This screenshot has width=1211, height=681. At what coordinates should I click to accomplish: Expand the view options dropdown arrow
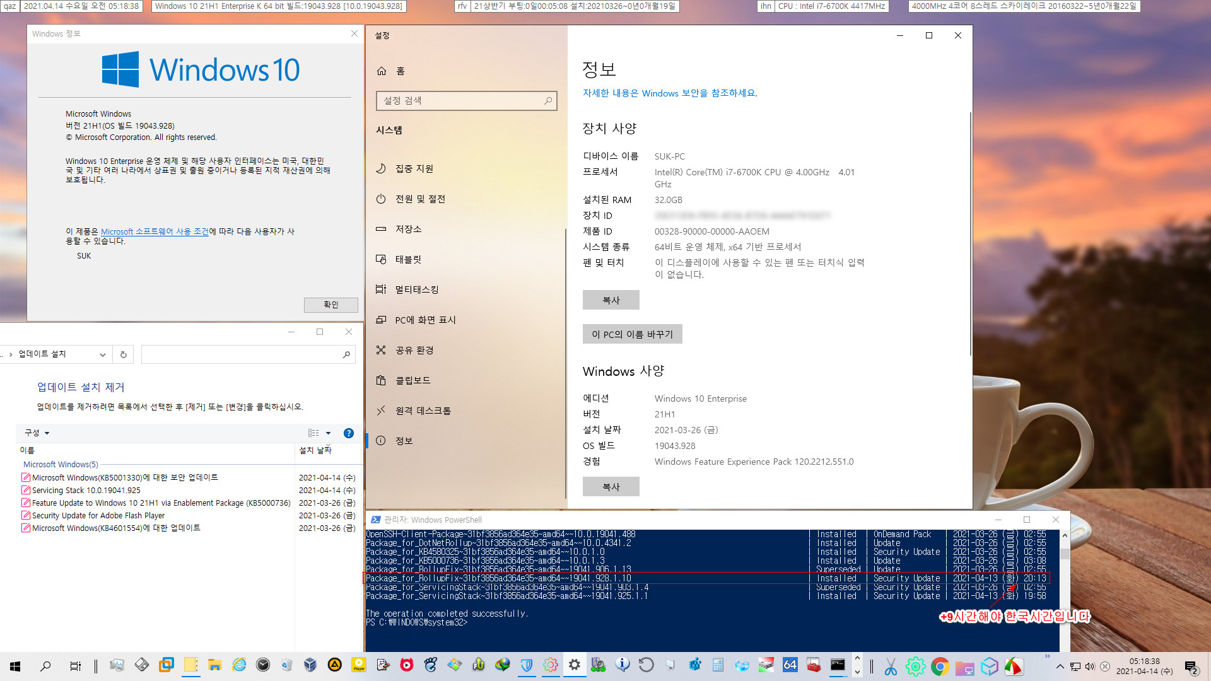(x=328, y=433)
